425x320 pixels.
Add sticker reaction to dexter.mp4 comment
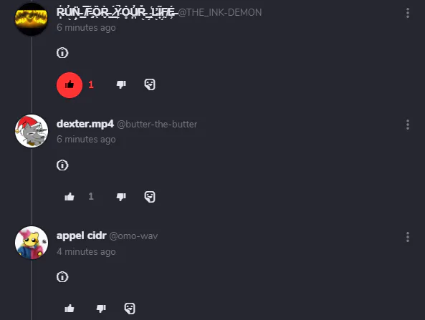pos(150,197)
